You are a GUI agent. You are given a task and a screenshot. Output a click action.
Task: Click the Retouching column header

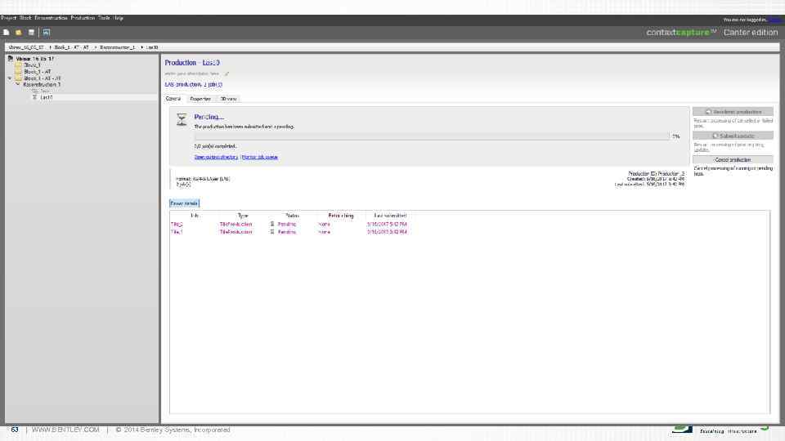341,216
